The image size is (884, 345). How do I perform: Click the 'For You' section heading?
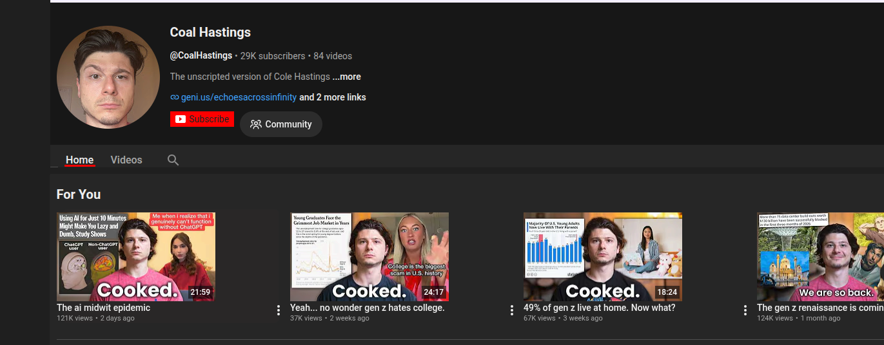click(79, 194)
